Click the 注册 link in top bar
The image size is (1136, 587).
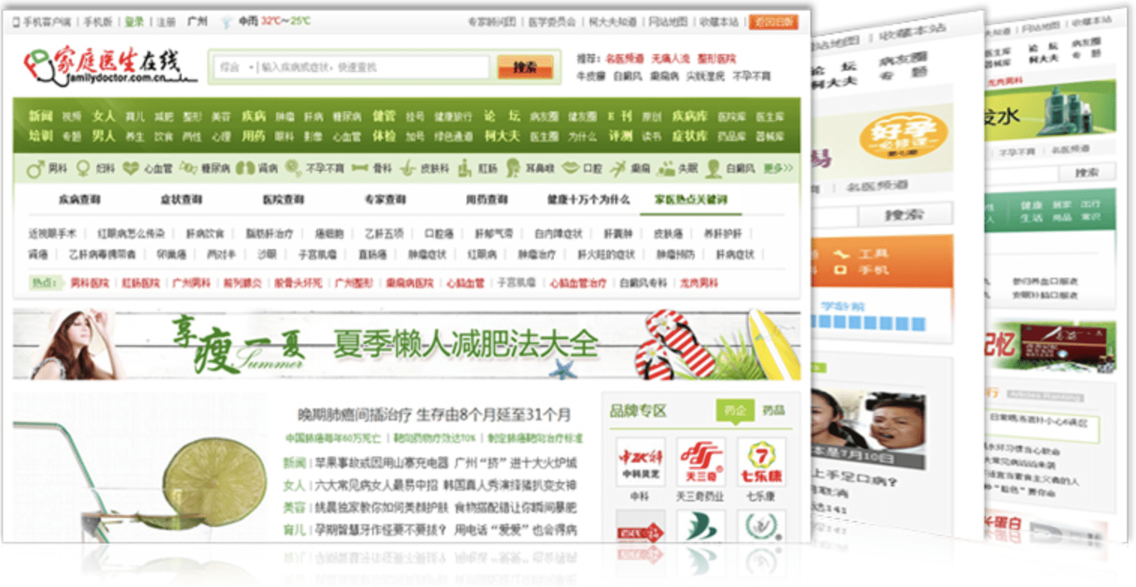tap(166, 22)
